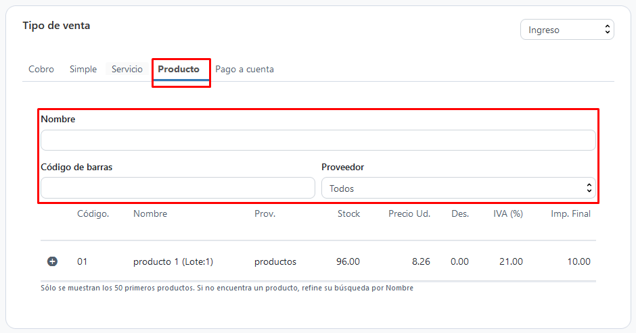Switch to the Cobro tab
636x333 pixels.
click(x=41, y=70)
